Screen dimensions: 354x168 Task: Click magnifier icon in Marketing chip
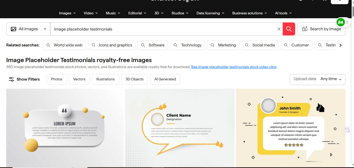click(x=213, y=45)
